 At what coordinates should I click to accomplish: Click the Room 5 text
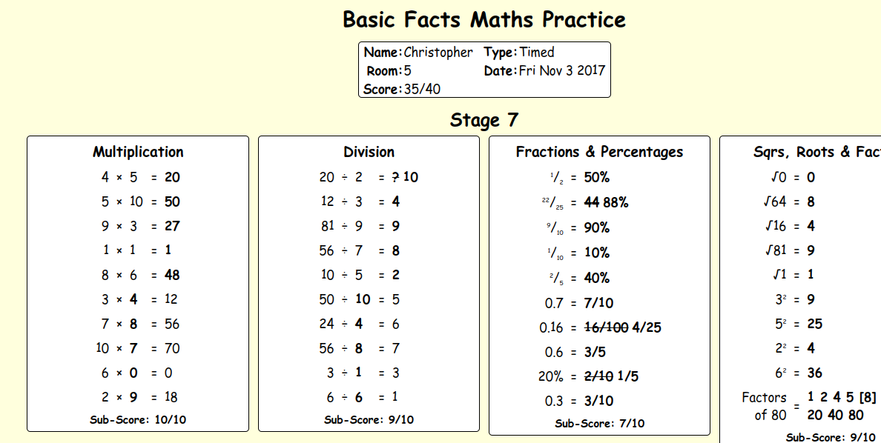coord(389,70)
